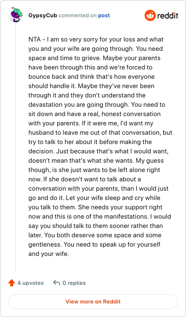Click the View more on Reddit button

(x=93, y=302)
